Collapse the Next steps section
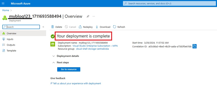217x109 pixels. coord(61,62)
